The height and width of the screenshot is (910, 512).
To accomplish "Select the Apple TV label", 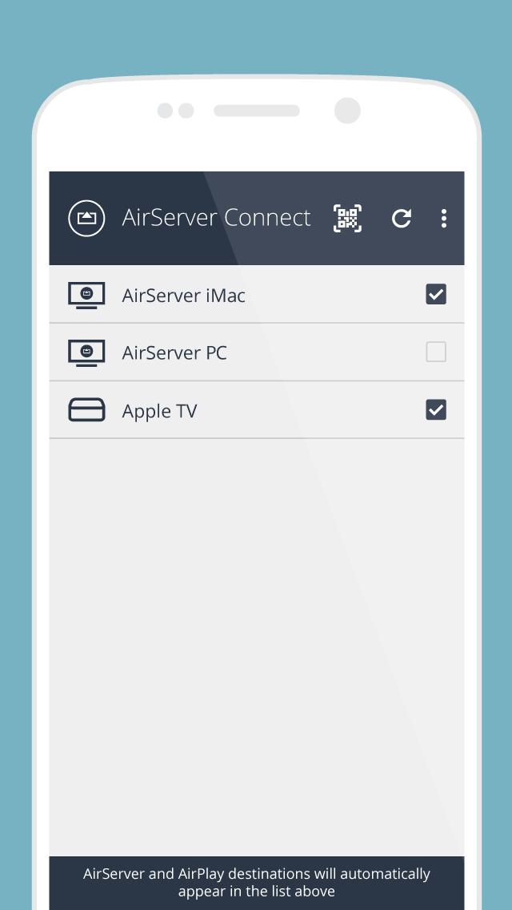I will click(159, 411).
